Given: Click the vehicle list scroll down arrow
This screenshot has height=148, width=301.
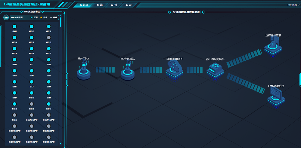Looking at the screenshot, I should click(x=61, y=143).
